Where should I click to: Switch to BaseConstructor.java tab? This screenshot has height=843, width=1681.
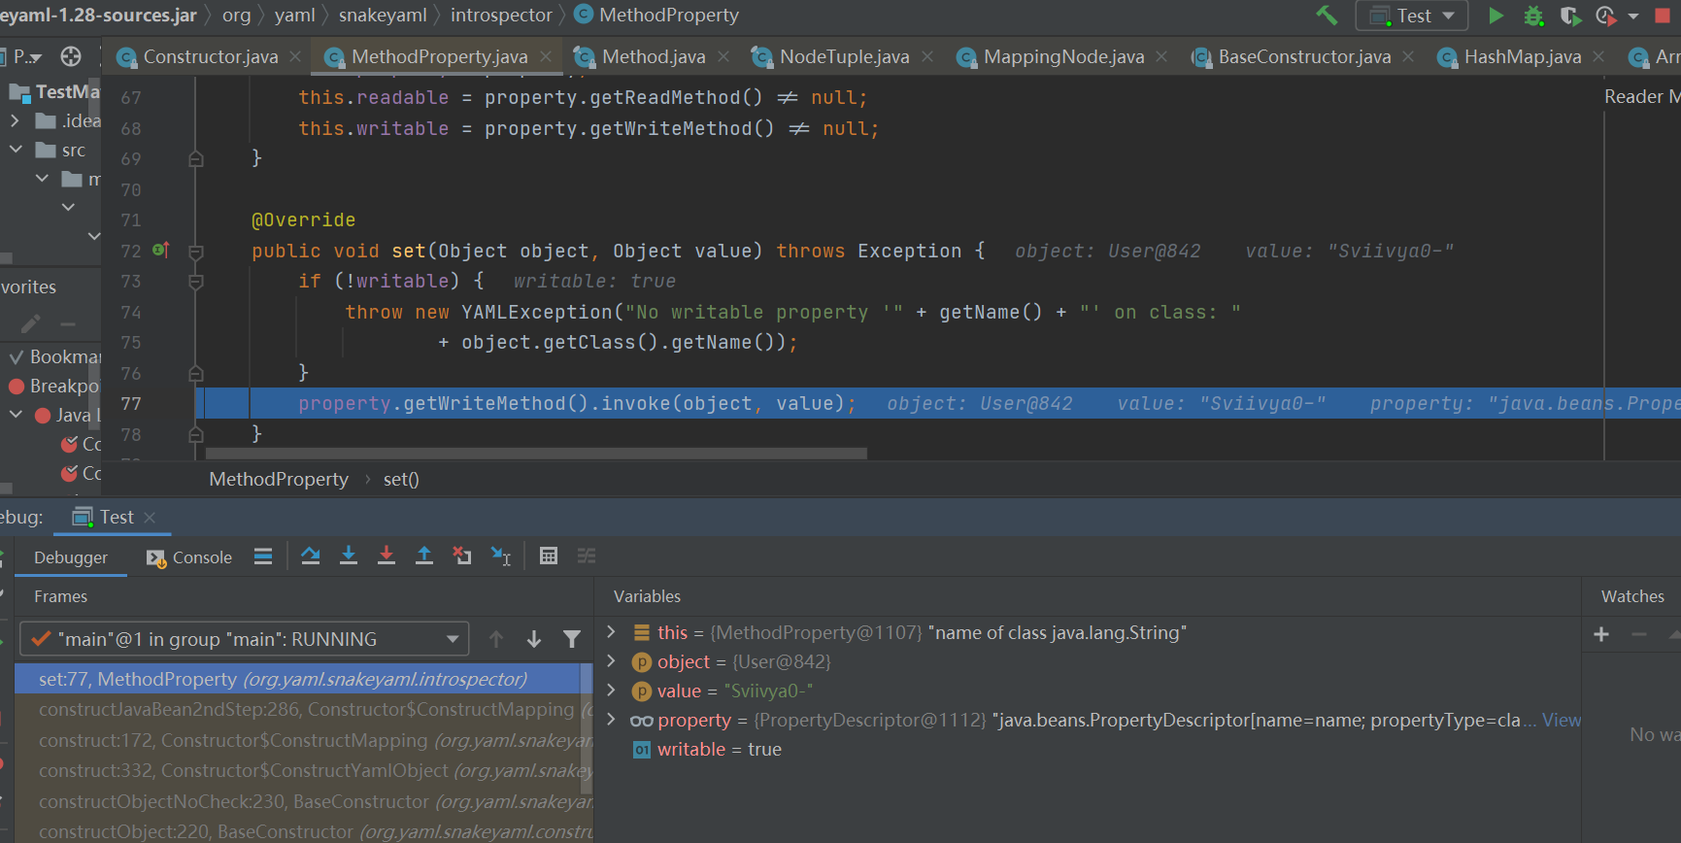pyautogui.click(x=1304, y=57)
